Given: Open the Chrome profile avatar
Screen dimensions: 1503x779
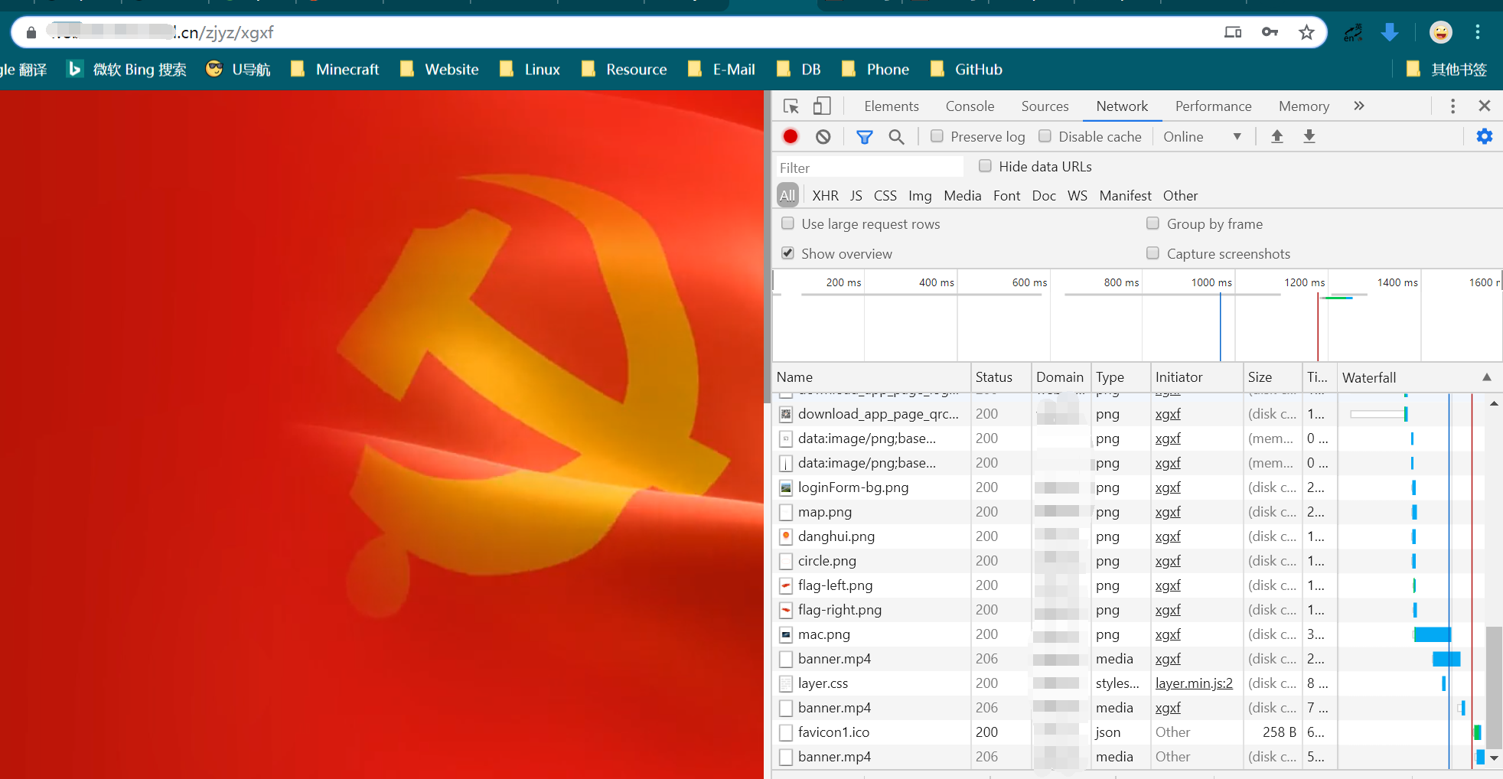Looking at the screenshot, I should pos(1440,32).
